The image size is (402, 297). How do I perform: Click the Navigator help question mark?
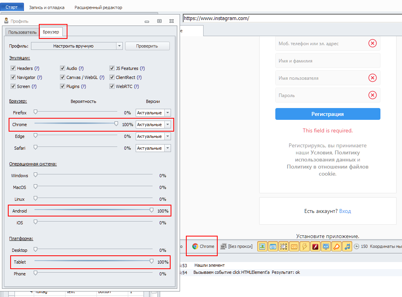coord(40,77)
